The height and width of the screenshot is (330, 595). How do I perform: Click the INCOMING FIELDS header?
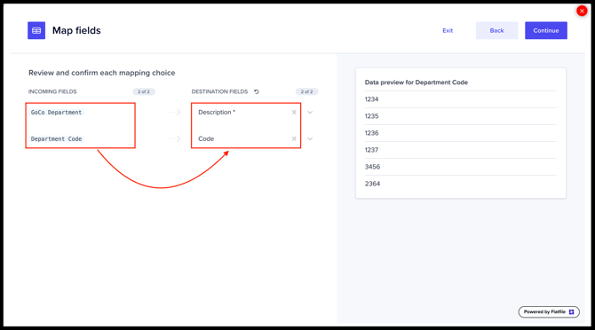[x=52, y=91]
